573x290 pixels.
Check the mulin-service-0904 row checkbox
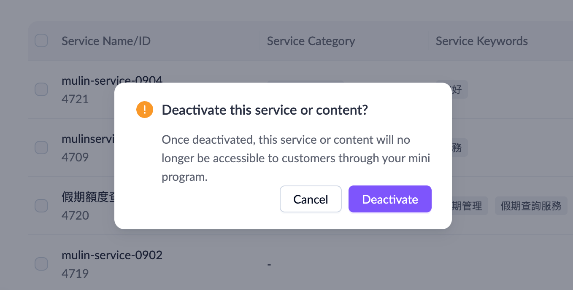[x=41, y=89]
